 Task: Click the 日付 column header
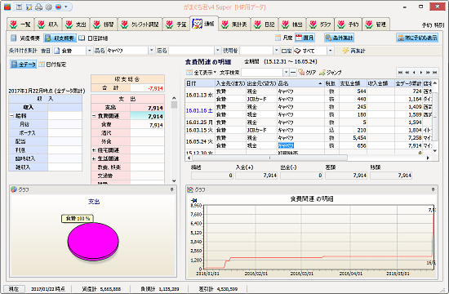pos(200,83)
